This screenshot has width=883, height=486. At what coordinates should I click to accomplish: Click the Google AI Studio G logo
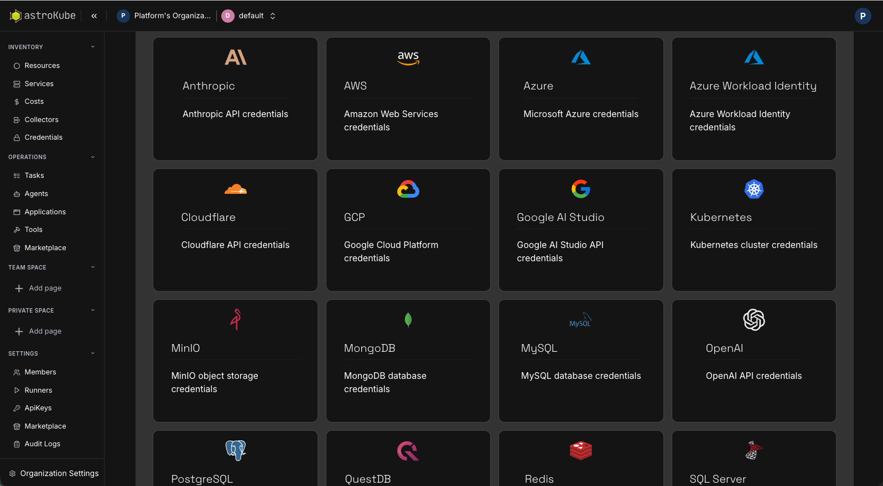(581, 189)
